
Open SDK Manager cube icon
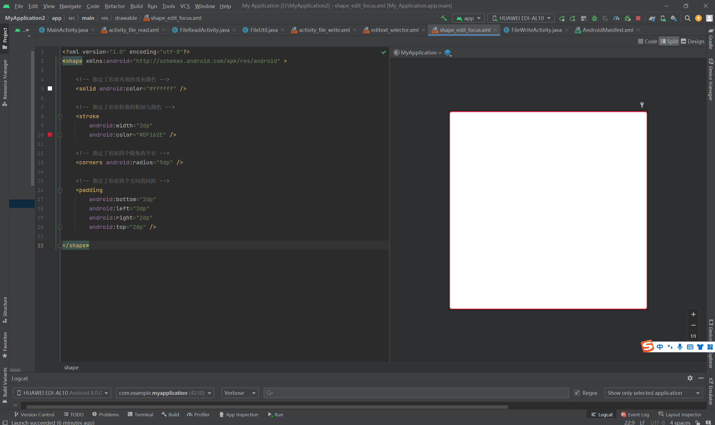pyautogui.click(x=673, y=18)
